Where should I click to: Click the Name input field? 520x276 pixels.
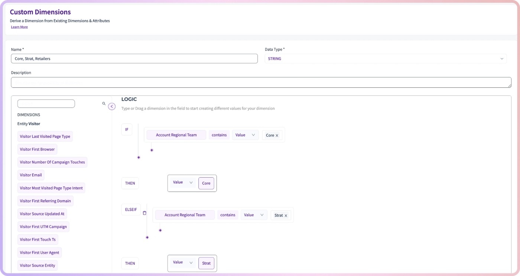(x=134, y=59)
